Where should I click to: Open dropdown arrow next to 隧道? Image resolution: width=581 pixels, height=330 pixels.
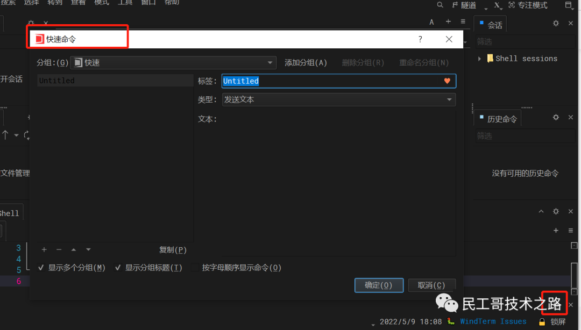[x=486, y=9]
